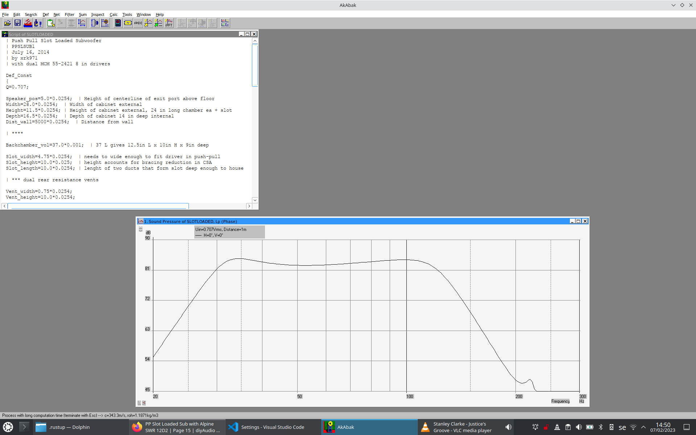Open the Sum menu
Viewport: 696px width, 435px height.
tap(83, 14)
